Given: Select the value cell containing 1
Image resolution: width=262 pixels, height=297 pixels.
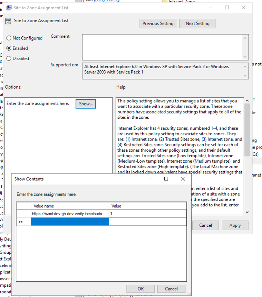Looking at the screenshot, I should click(x=148, y=214).
